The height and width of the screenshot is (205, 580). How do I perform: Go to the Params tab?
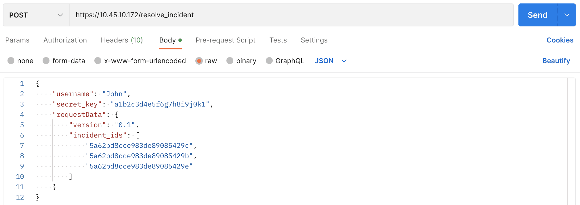click(17, 40)
